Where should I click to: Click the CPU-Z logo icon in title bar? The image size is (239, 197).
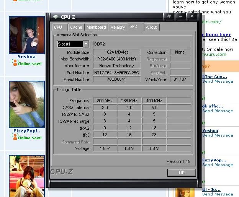click(56, 16)
